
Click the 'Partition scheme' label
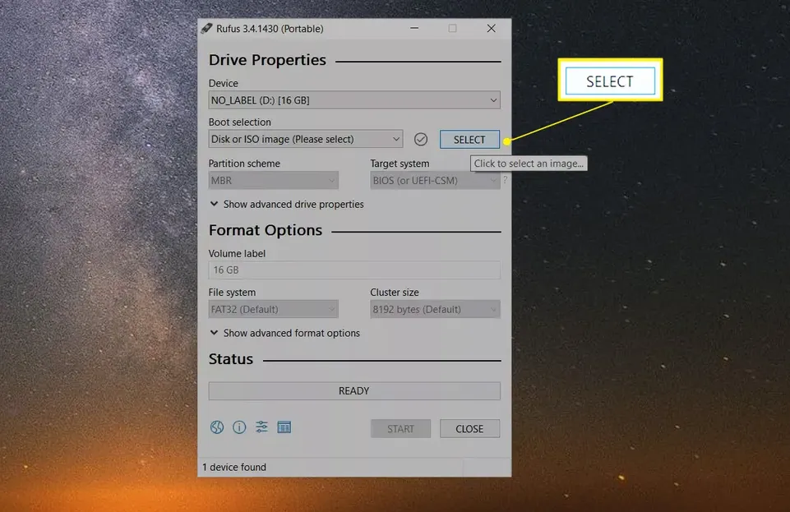pos(244,164)
